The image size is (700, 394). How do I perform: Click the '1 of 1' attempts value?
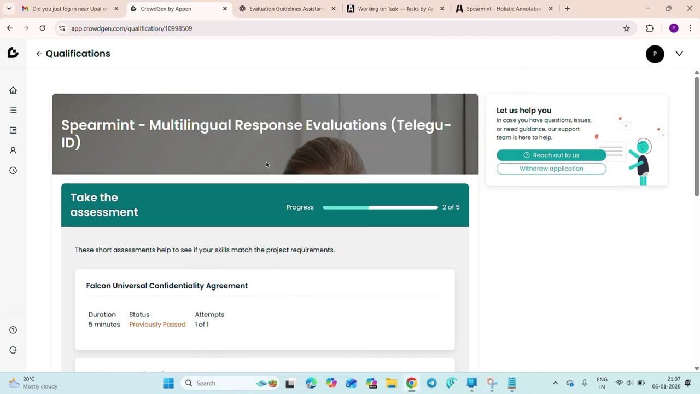click(x=201, y=325)
